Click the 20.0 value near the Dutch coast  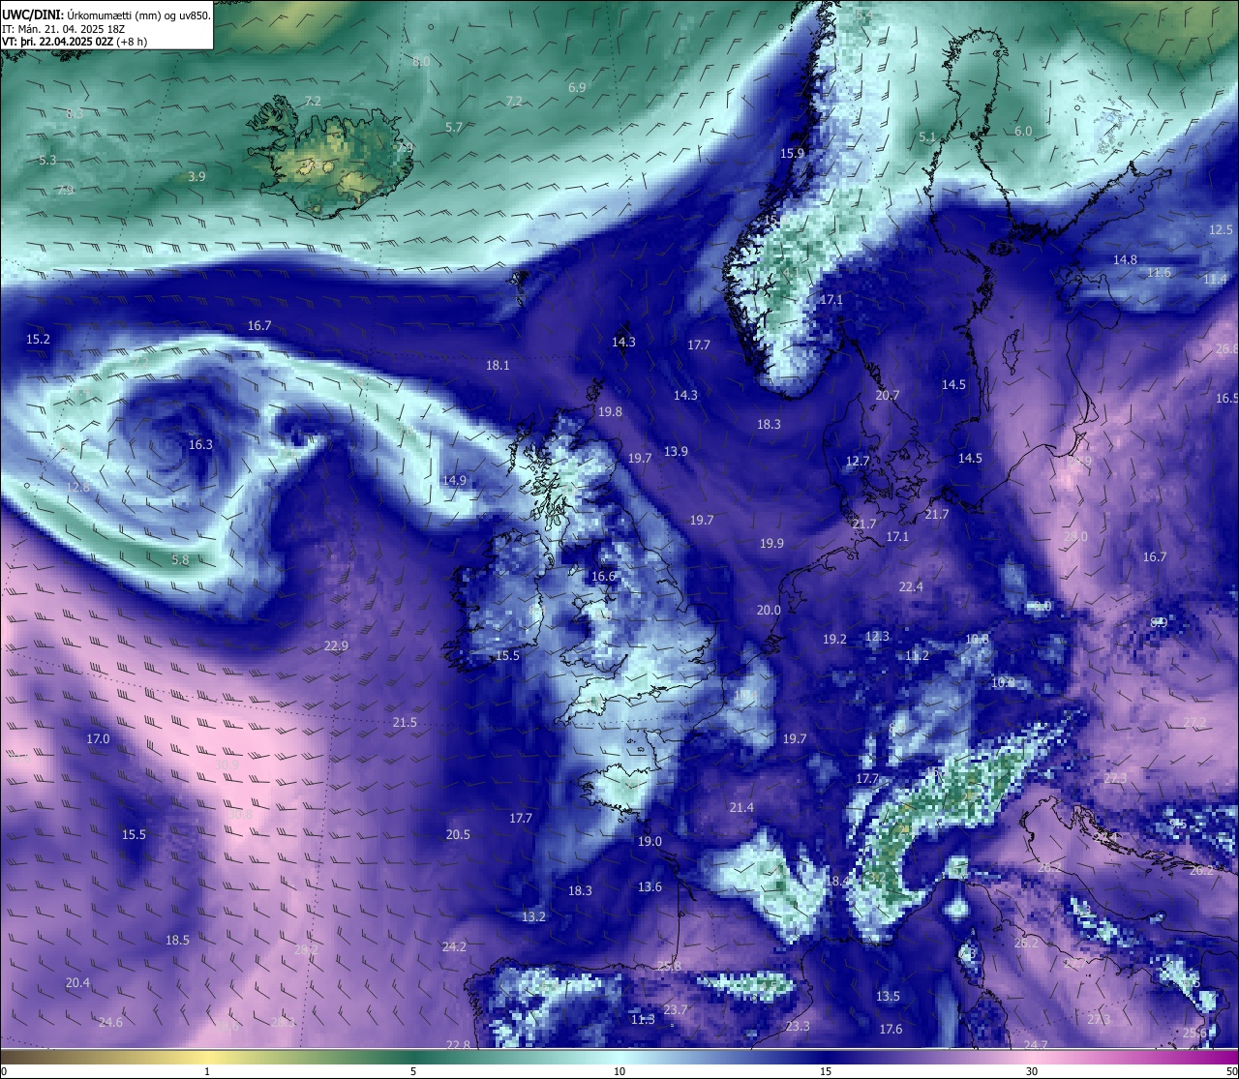pyautogui.click(x=769, y=611)
